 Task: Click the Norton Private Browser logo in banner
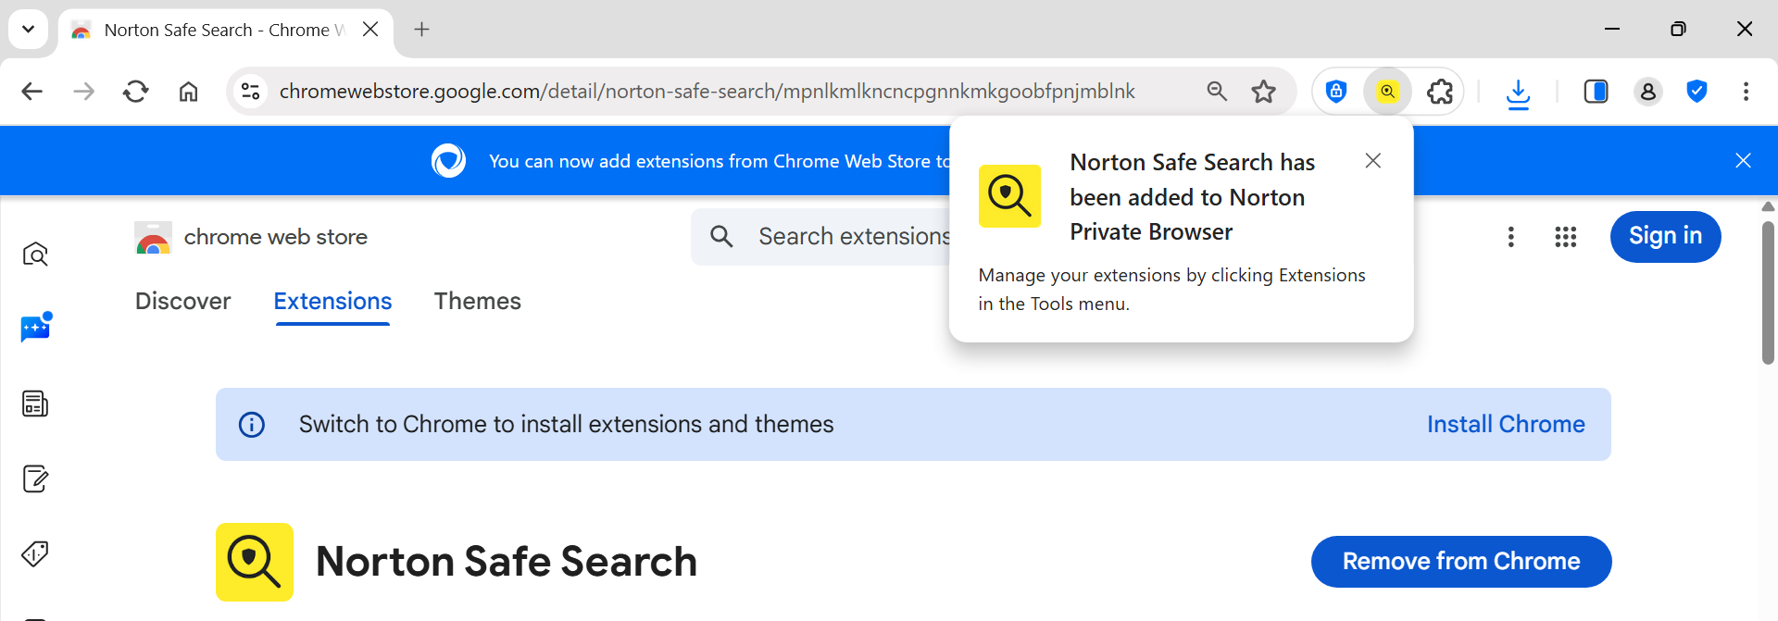tap(449, 161)
